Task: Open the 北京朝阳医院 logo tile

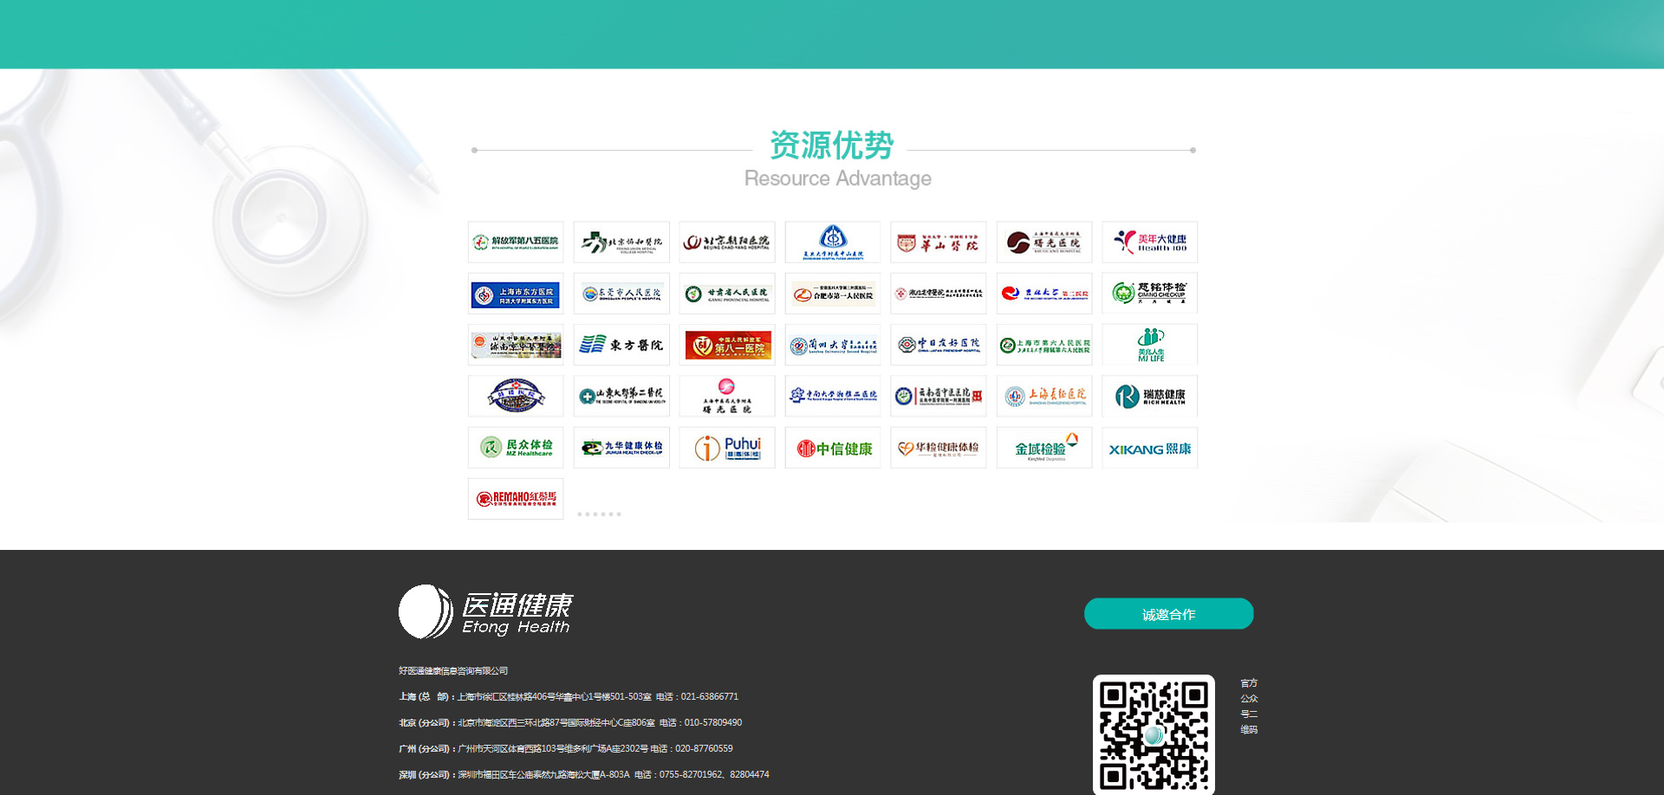Action: pos(727,242)
